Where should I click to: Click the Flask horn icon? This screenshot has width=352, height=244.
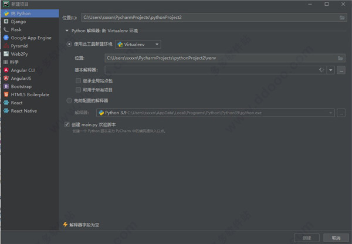point(6,30)
